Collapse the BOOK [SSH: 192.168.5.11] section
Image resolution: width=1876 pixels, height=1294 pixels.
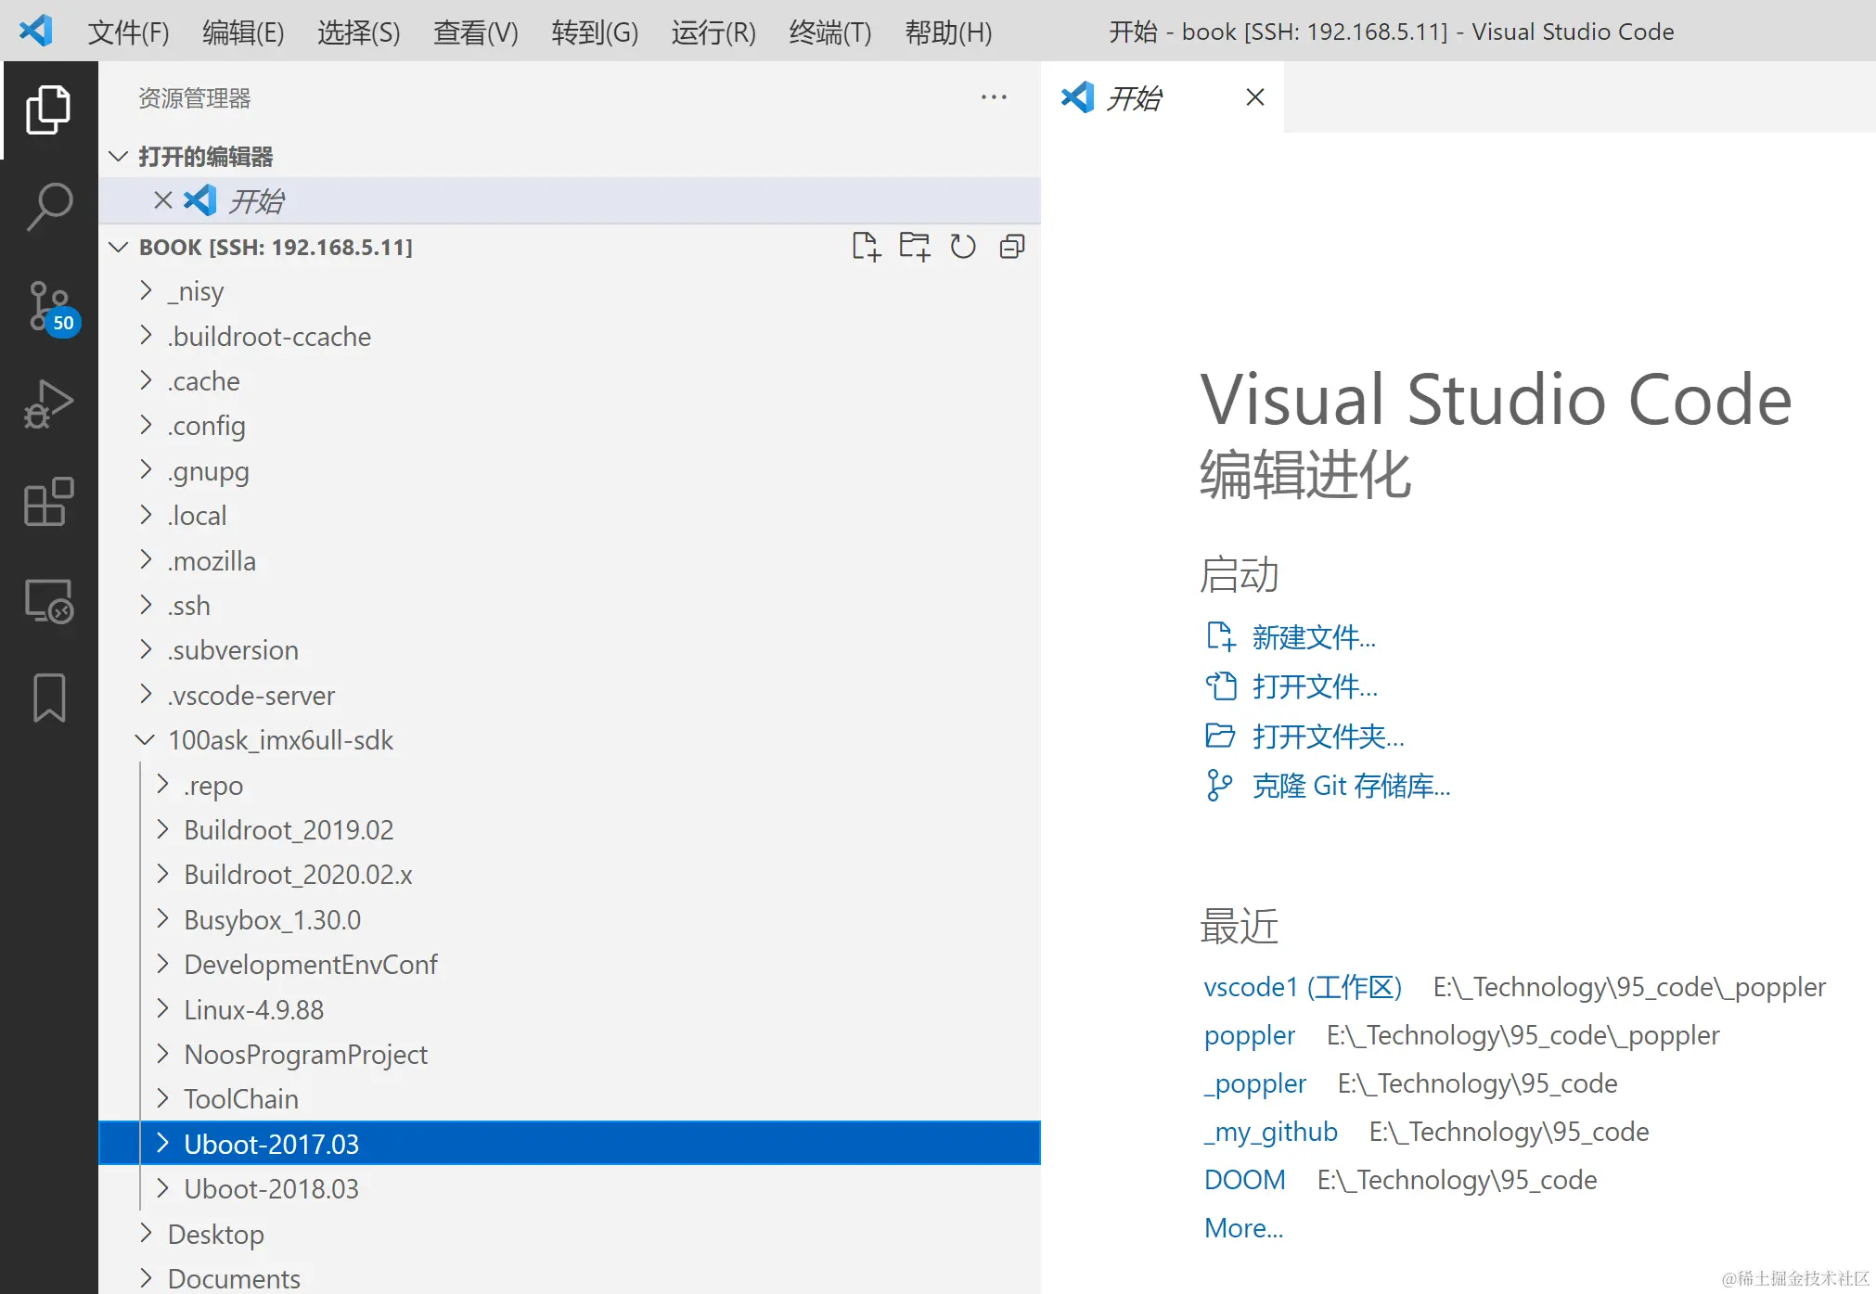coord(118,247)
